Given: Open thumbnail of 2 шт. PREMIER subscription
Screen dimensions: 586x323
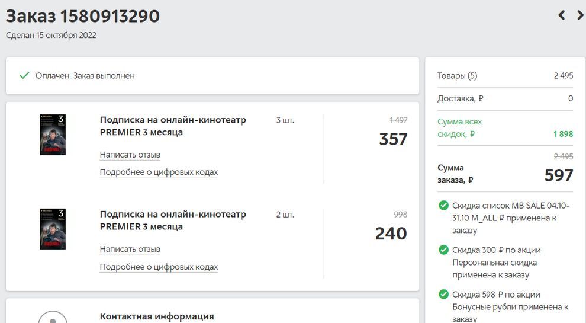Looking at the screenshot, I should 53,229.
